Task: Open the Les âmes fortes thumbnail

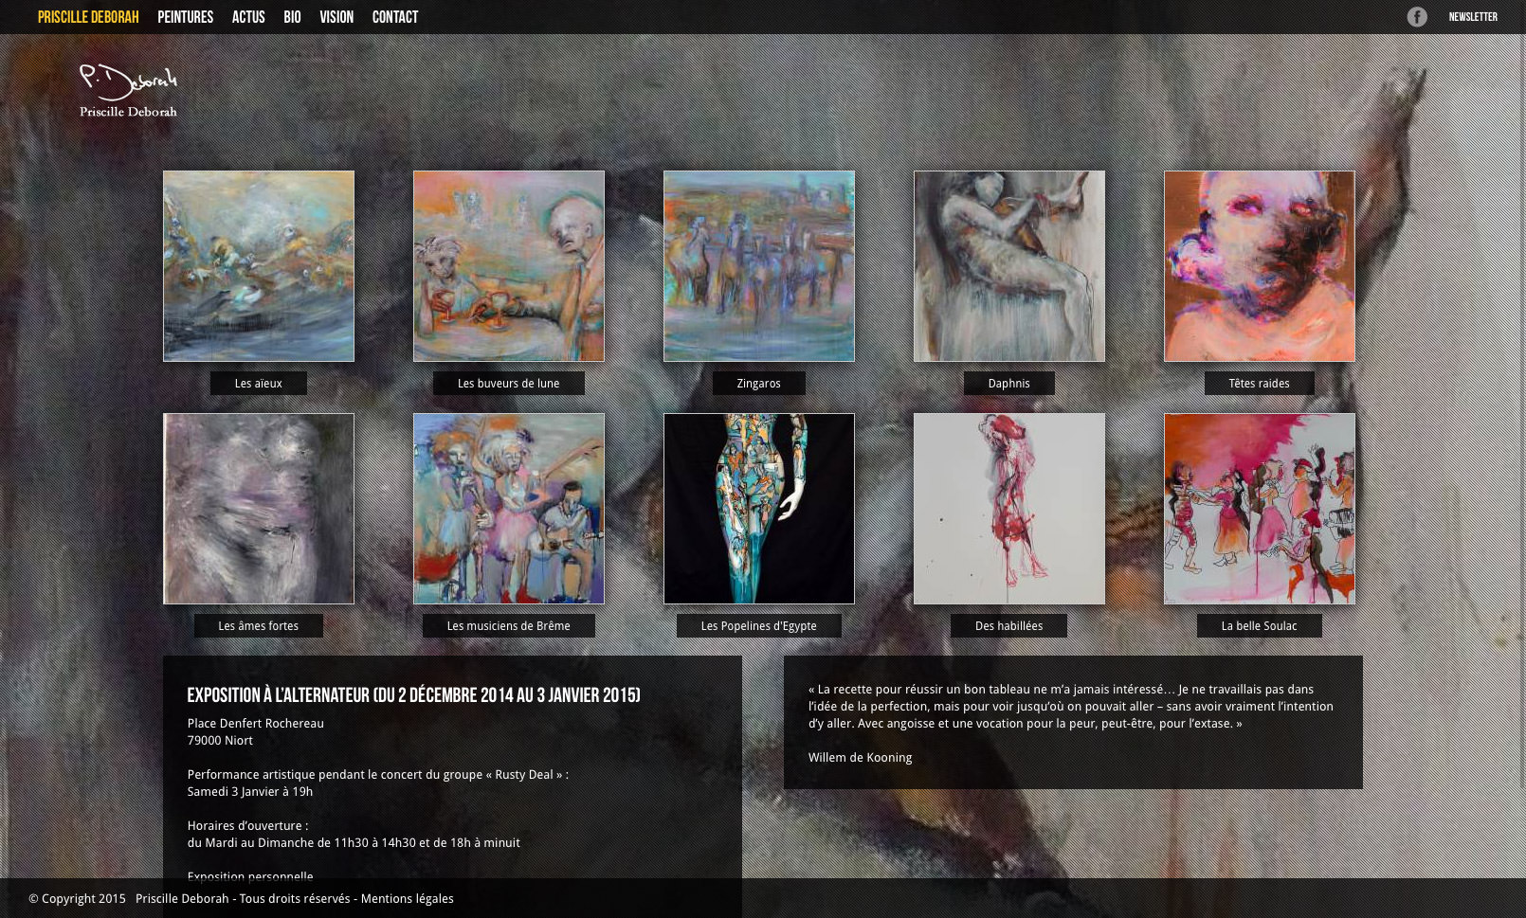Action: 259,509
